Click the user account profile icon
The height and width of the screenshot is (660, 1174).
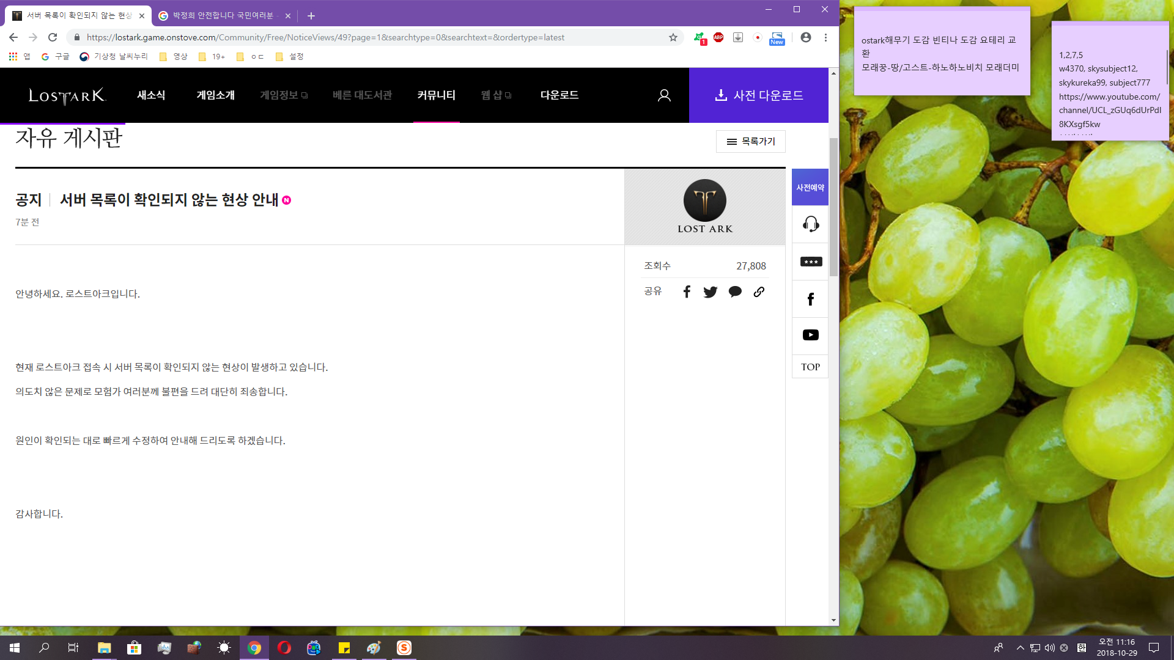tap(664, 95)
